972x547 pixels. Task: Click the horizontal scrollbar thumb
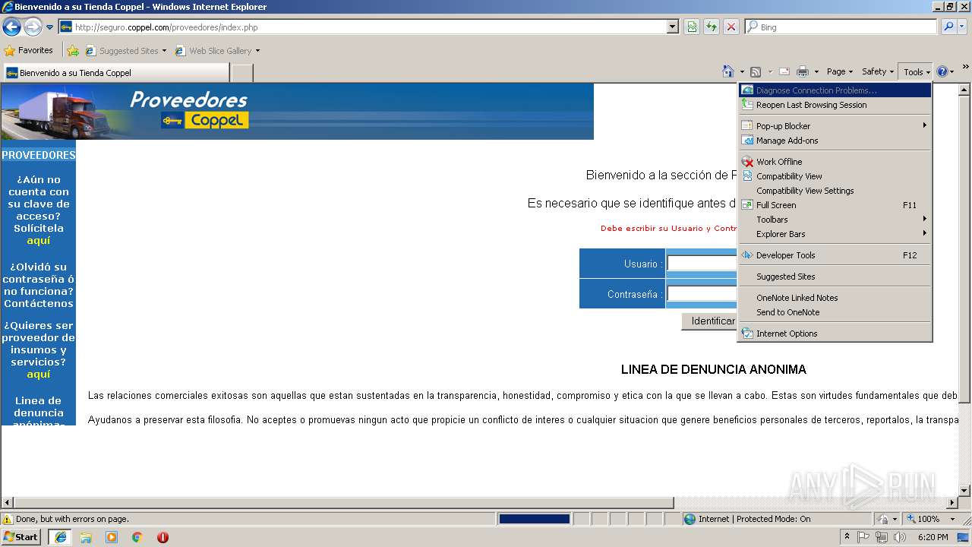[344, 503]
